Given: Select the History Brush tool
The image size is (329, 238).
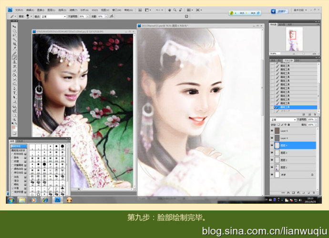Looking at the screenshot, I should [14, 67].
